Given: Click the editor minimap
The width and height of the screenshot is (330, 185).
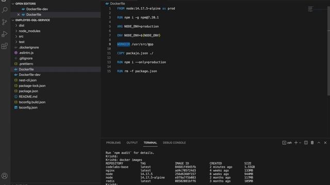Looking at the screenshot, I should 310,9.
